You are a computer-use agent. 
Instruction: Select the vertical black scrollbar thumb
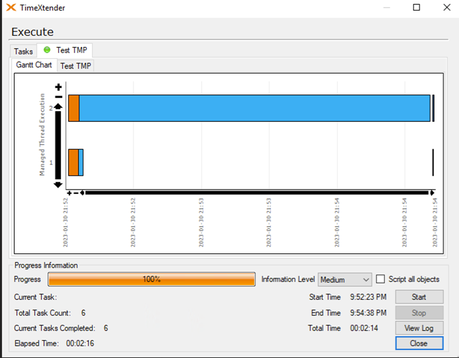tap(58, 145)
